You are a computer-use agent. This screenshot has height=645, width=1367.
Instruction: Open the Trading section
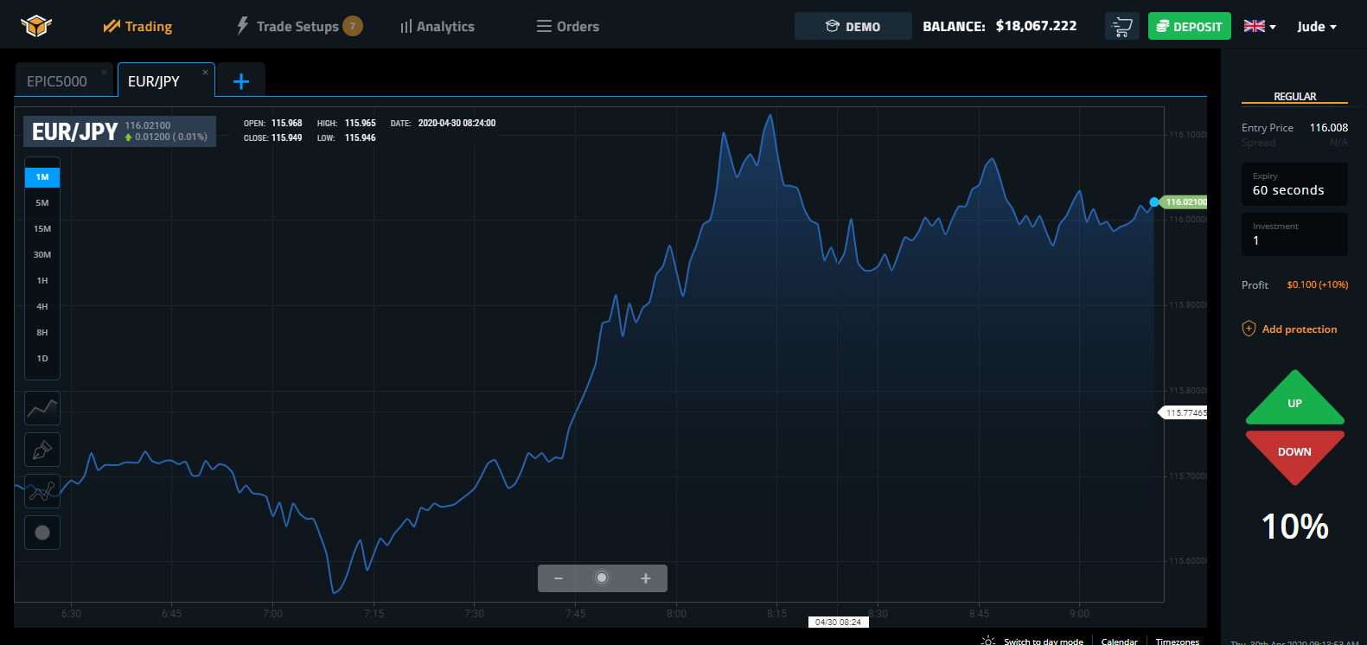click(137, 26)
